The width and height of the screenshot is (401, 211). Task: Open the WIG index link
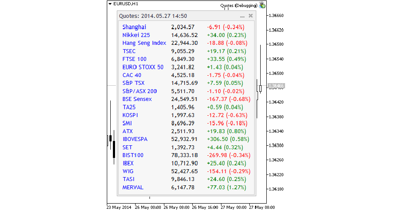[128, 171]
